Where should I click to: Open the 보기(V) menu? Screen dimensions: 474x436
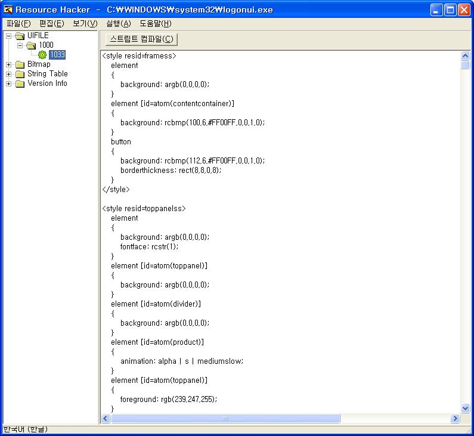85,24
